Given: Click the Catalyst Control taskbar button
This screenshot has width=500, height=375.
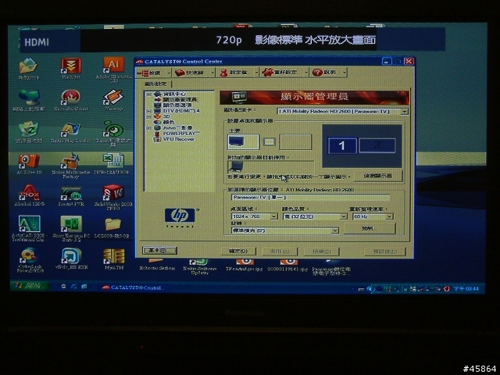Looking at the screenshot, I should pos(134,287).
